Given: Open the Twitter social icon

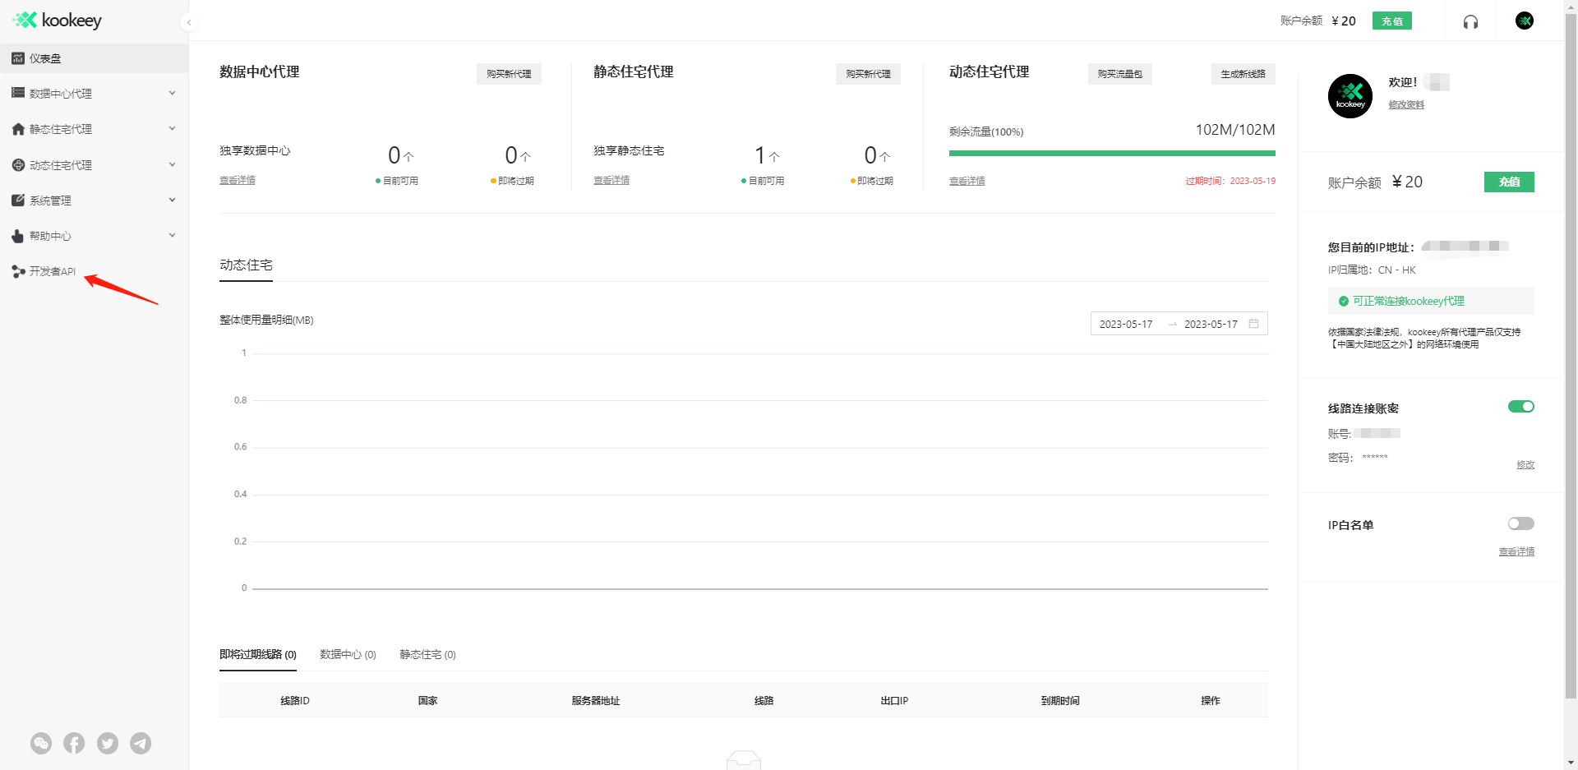Looking at the screenshot, I should click(x=108, y=743).
